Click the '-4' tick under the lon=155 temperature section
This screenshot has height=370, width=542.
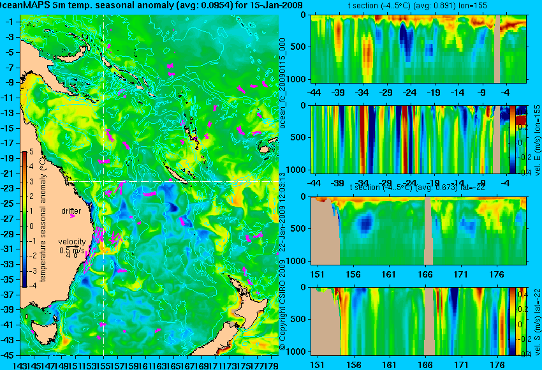(x=506, y=93)
